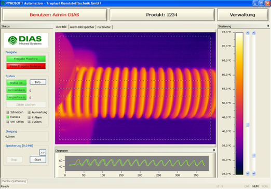
Task: Click the Fehler-Quittierung tab at bottom
Action: (x=14, y=181)
